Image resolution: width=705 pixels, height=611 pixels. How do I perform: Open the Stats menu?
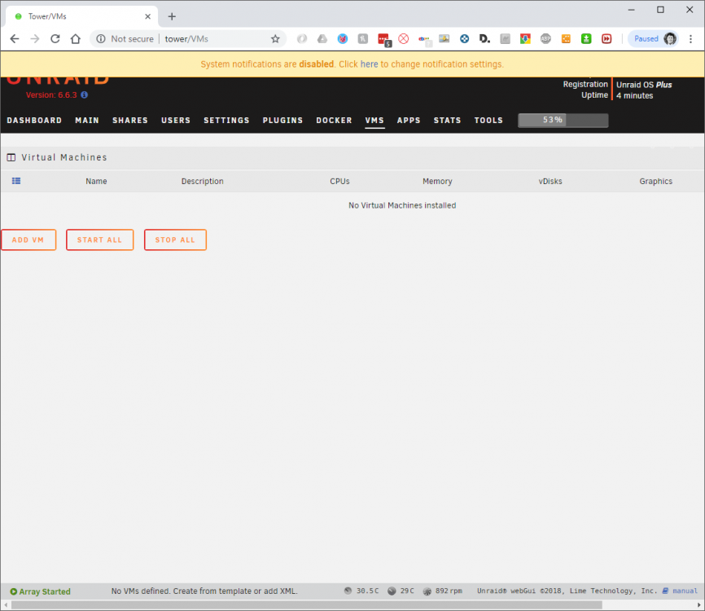(x=448, y=120)
